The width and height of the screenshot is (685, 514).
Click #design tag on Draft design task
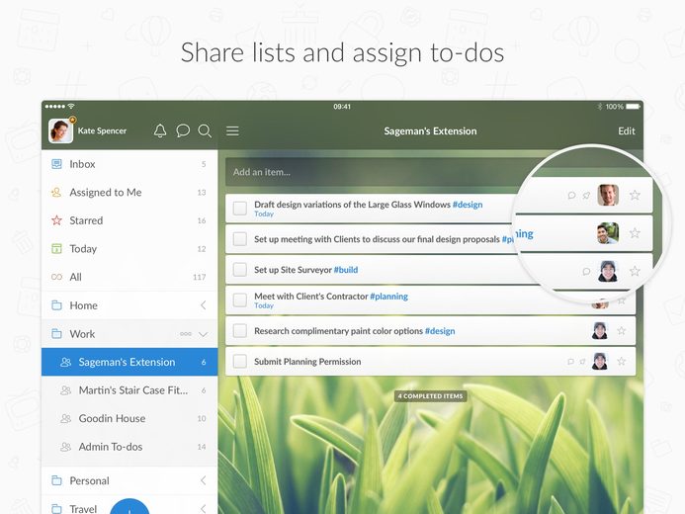(468, 205)
